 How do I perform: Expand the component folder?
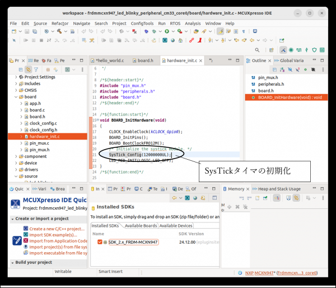16,156
